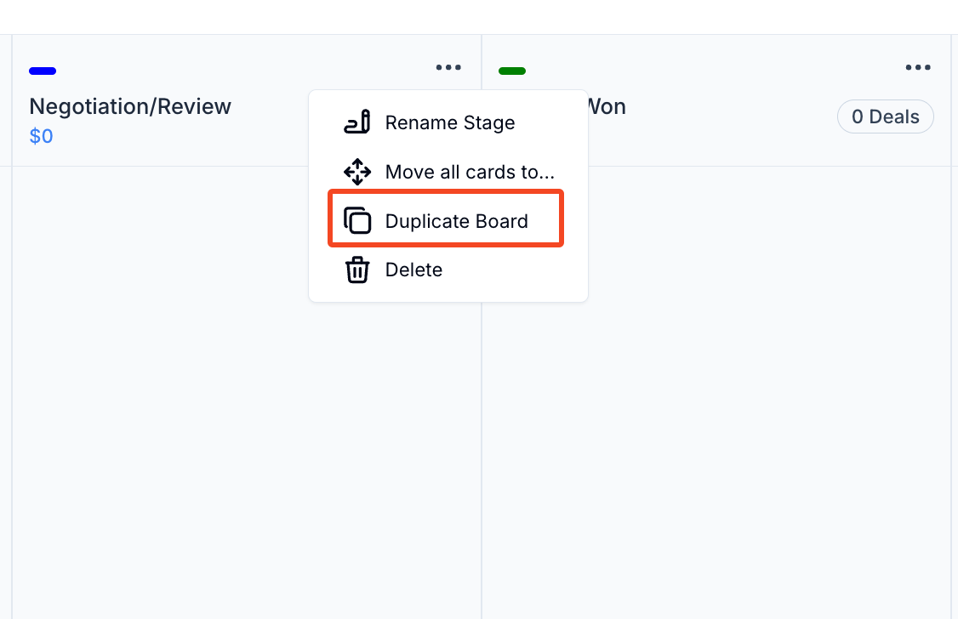Viewport: 958px width, 619px height.
Task: Select the Rename Stage pencil icon
Action: pos(357,122)
